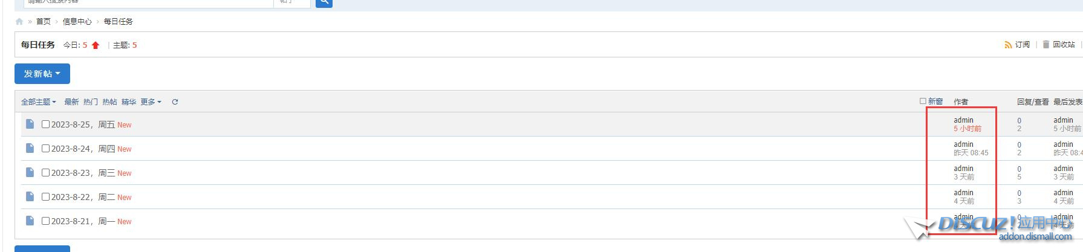The image size is (1083, 252).
Task: Click the 信息中心 breadcrumb link
Action: tap(77, 22)
